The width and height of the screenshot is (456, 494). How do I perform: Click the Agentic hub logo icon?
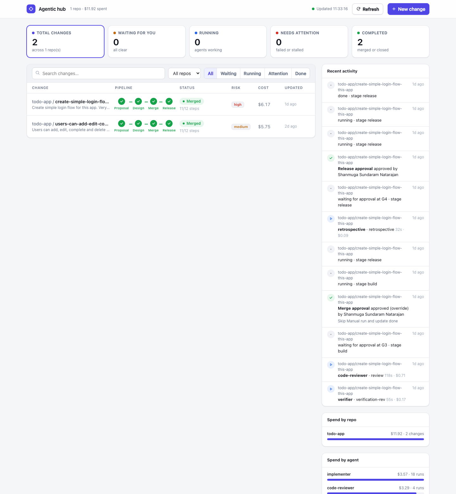tap(31, 9)
